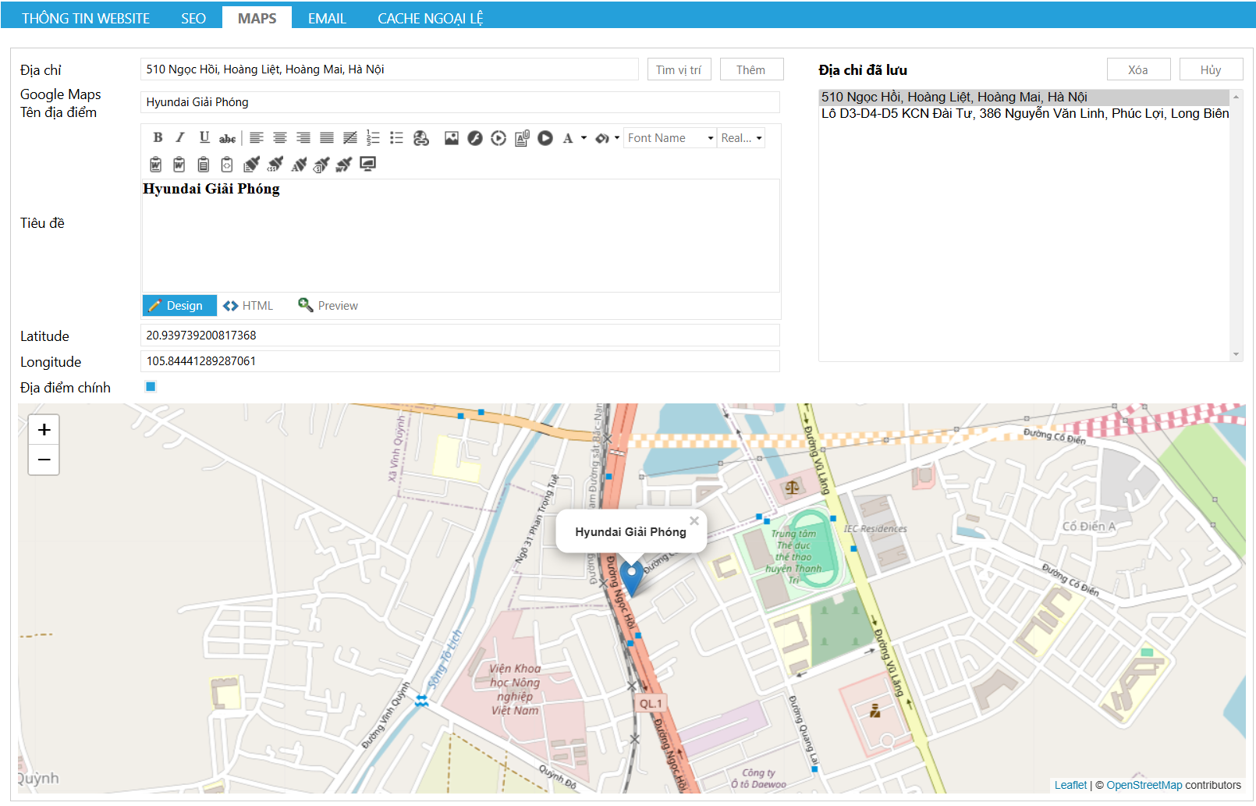This screenshot has width=1256, height=806.
Task: Insert an image via image manager
Action: tap(451, 138)
